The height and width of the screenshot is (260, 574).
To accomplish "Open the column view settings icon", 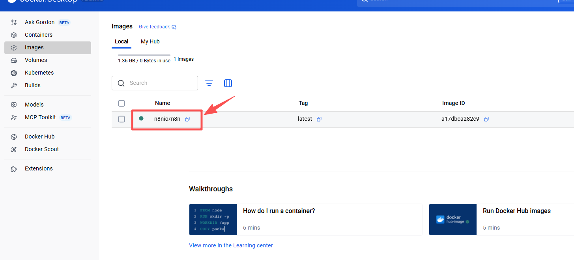I will 228,83.
